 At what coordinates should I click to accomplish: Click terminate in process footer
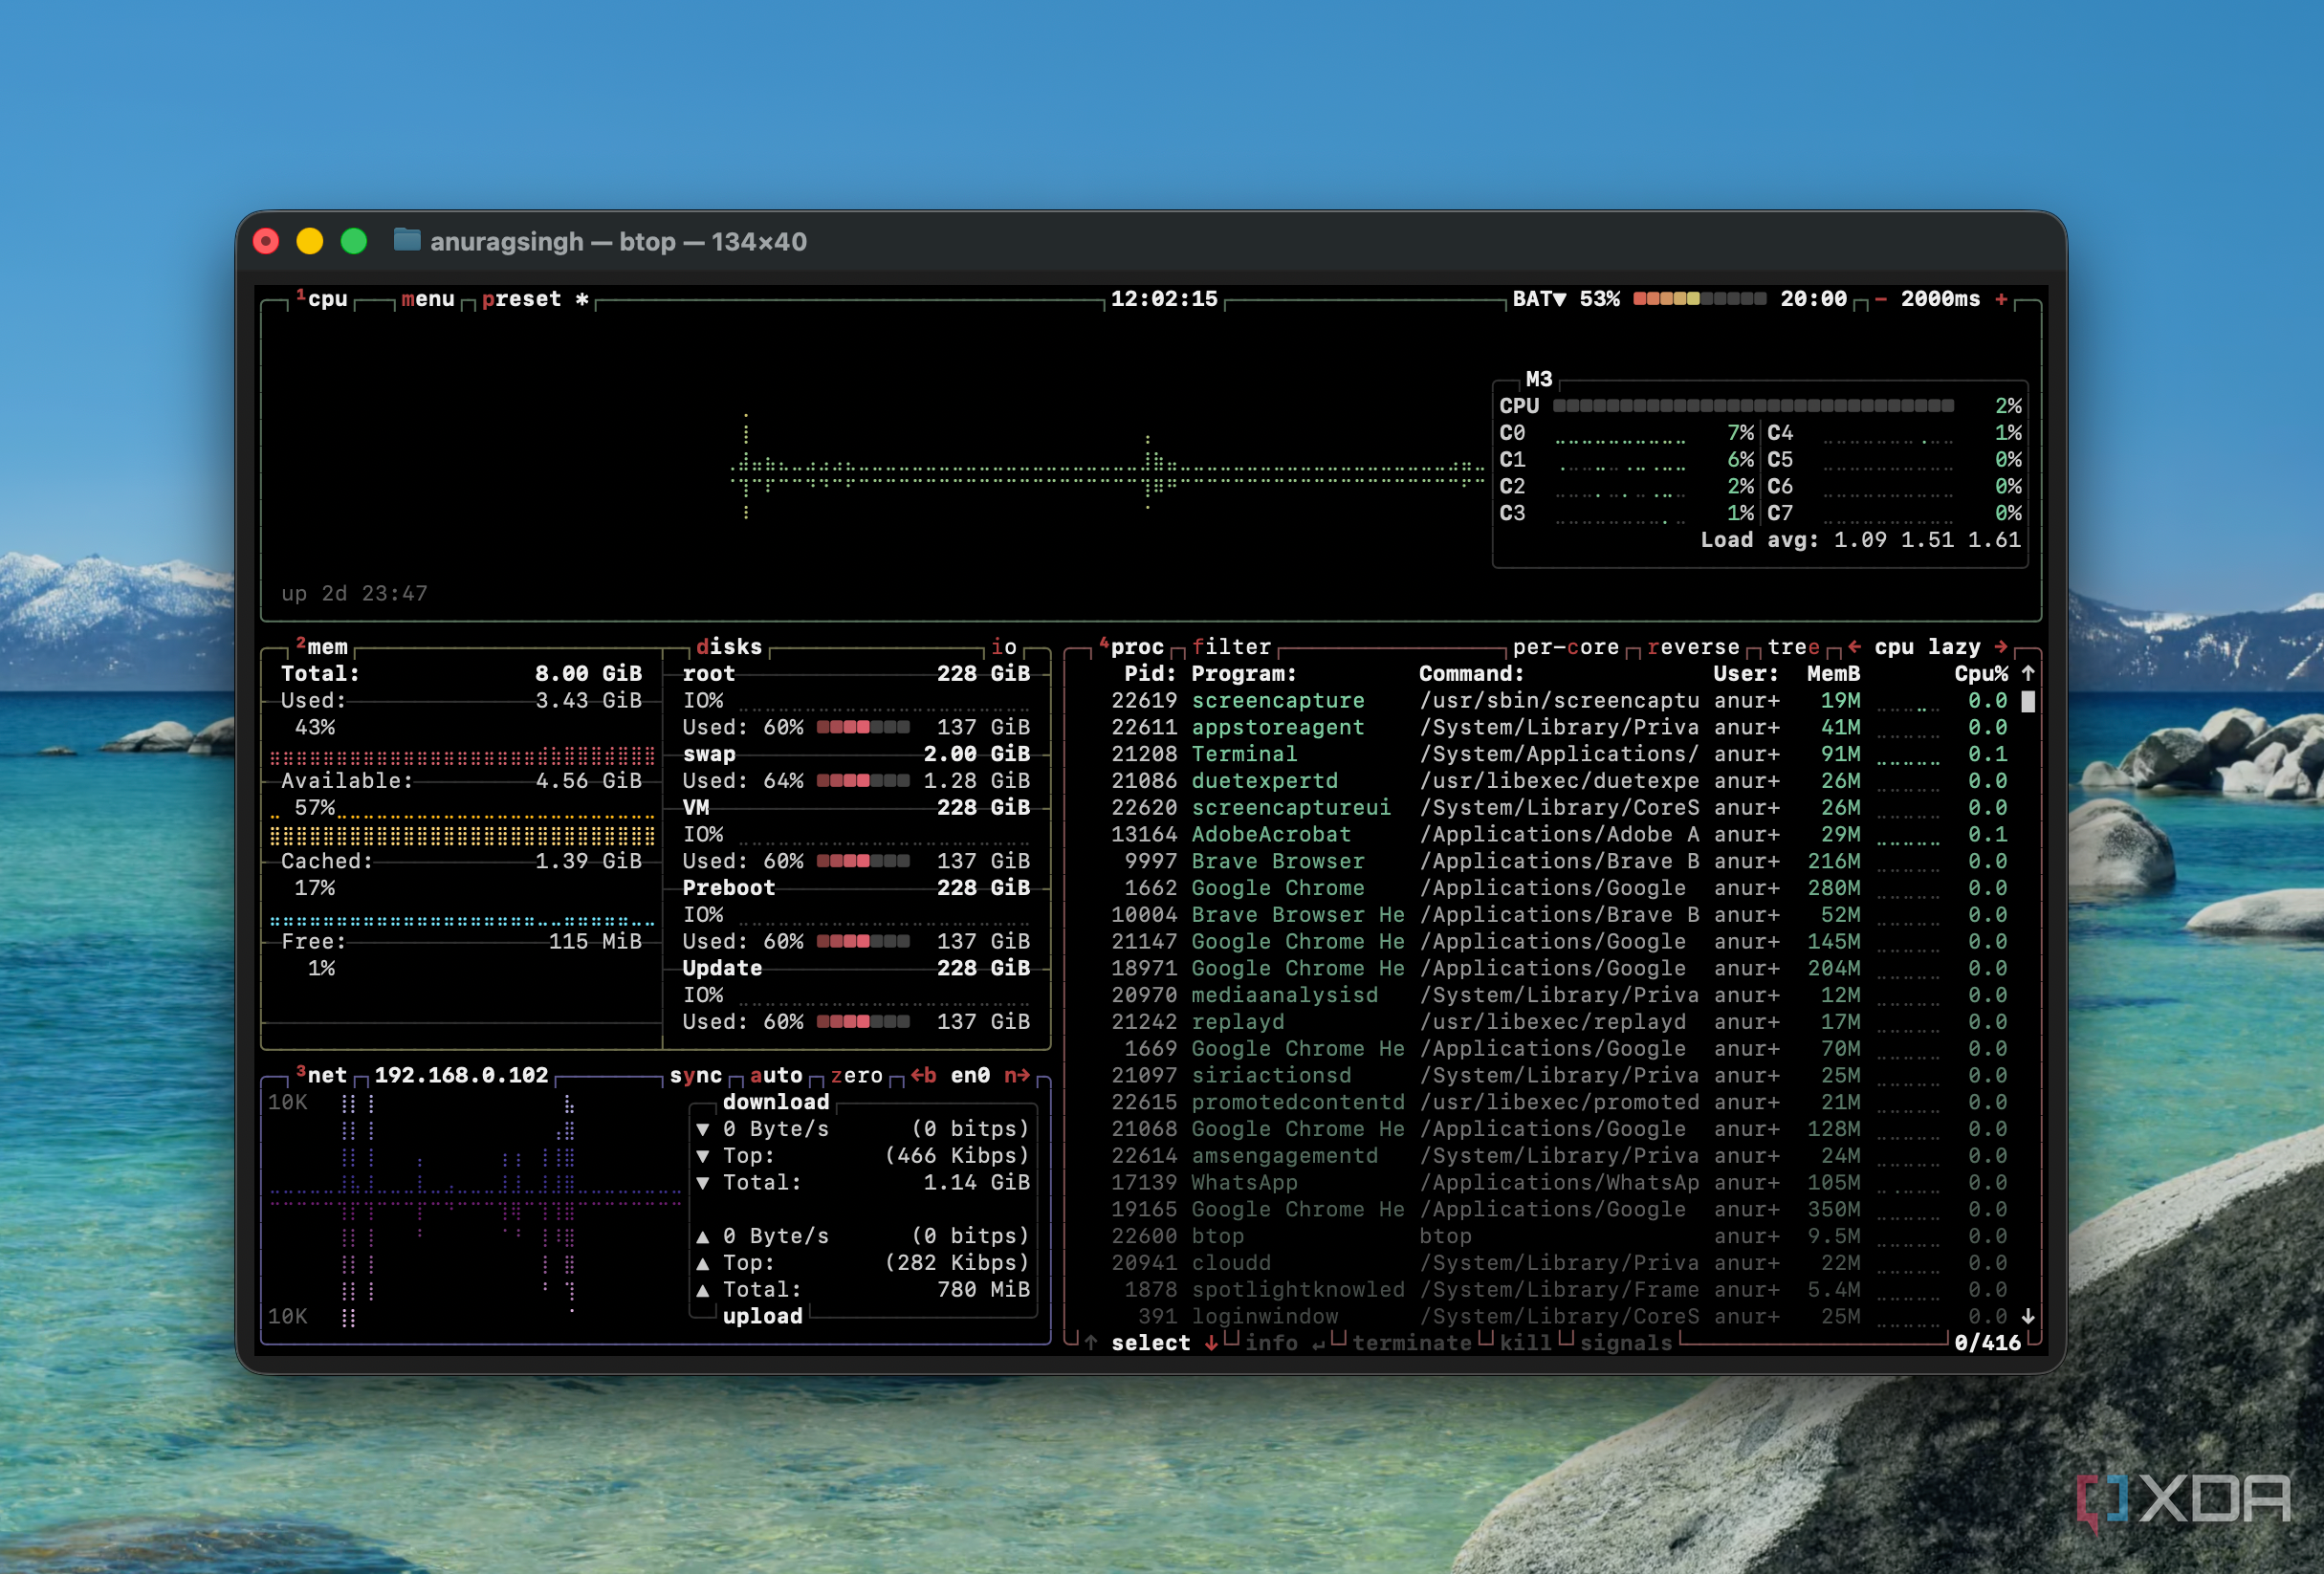click(1411, 1343)
